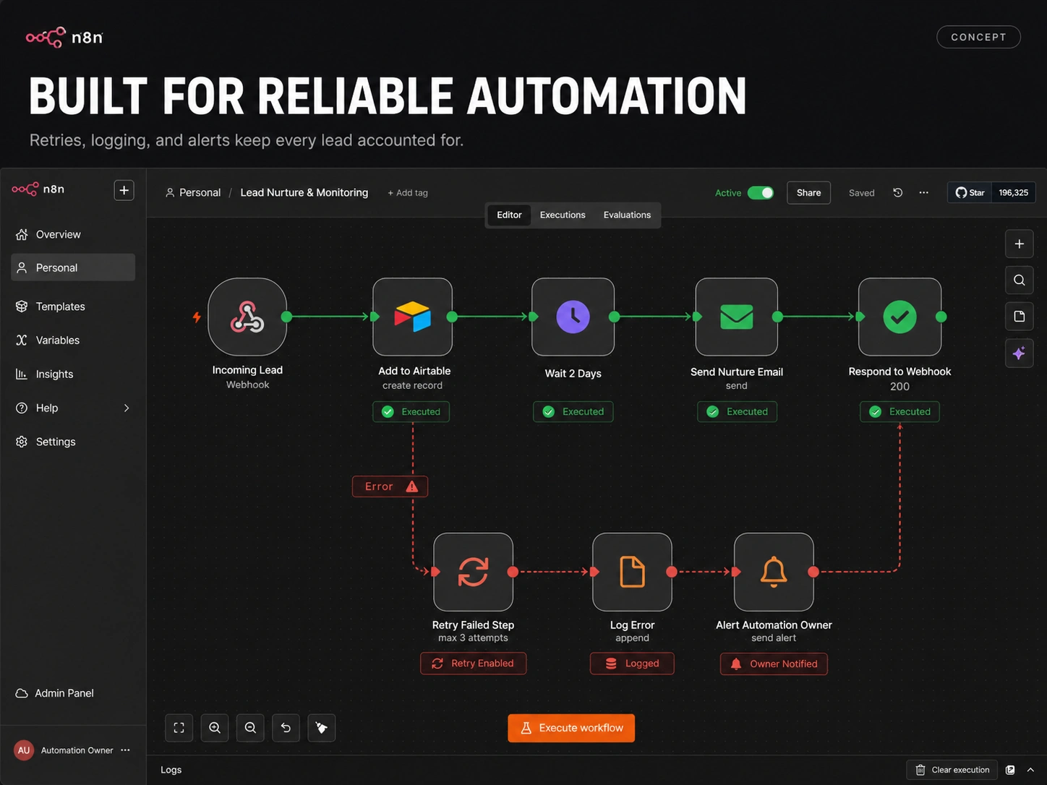Open Automation Owner three-dot user menu

click(126, 750)
